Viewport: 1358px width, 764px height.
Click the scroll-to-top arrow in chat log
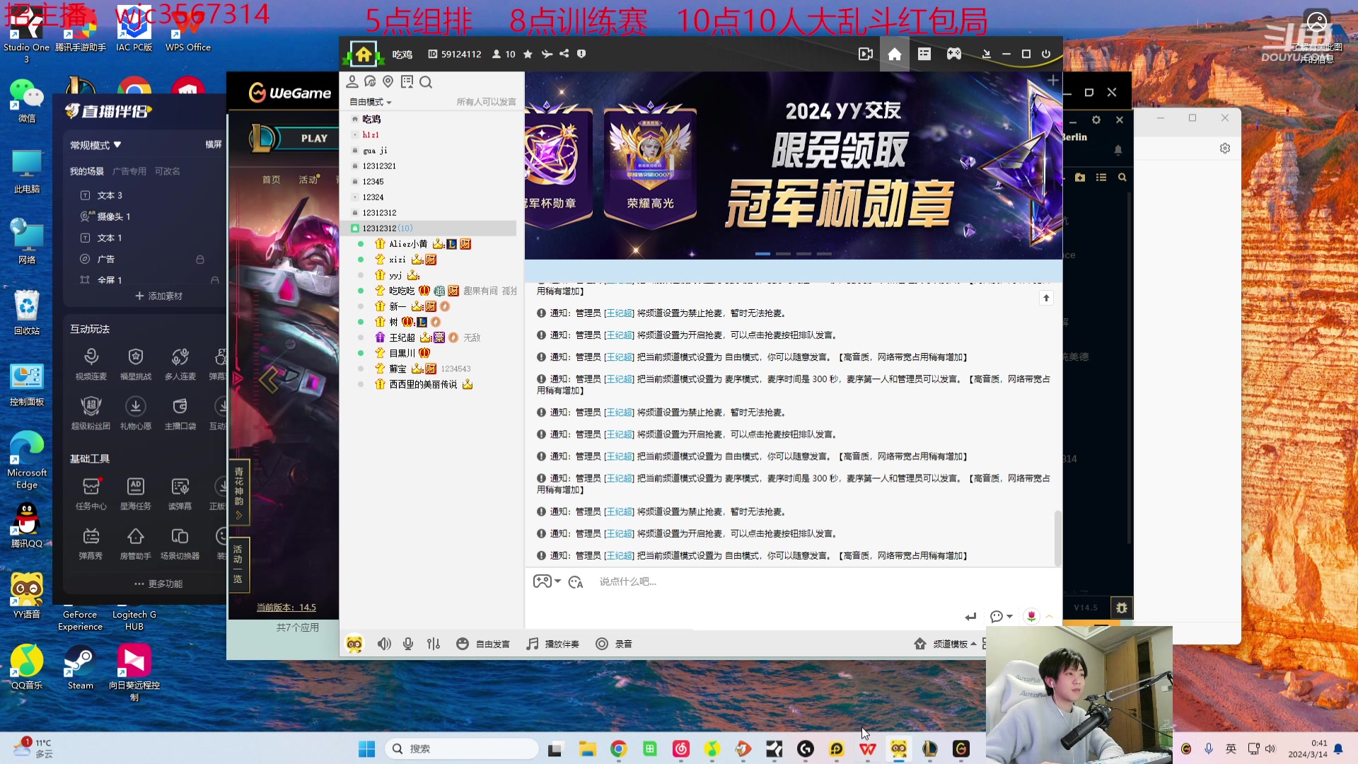point(1046,298)
